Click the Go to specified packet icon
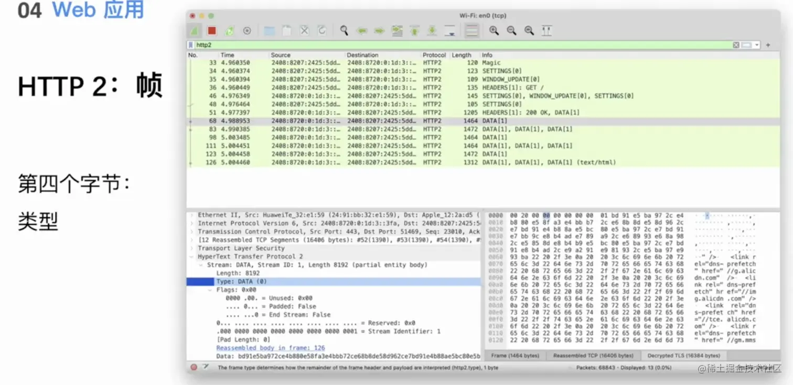793x385 pixels. click(396, 31)
